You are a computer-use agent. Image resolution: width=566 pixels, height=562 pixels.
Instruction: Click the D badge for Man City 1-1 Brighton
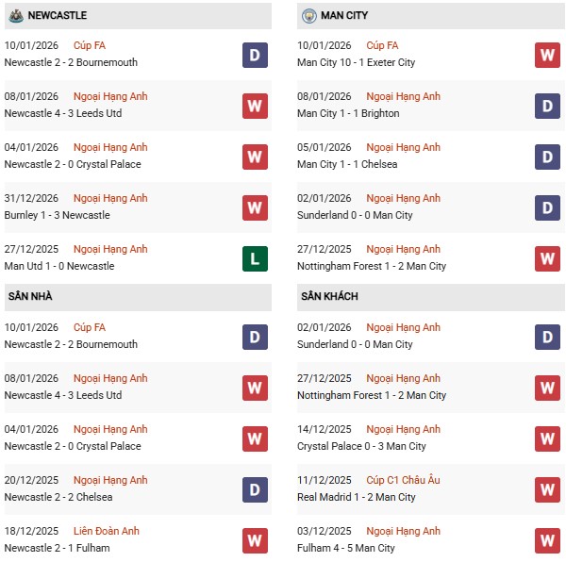click(x=547, y=105)
